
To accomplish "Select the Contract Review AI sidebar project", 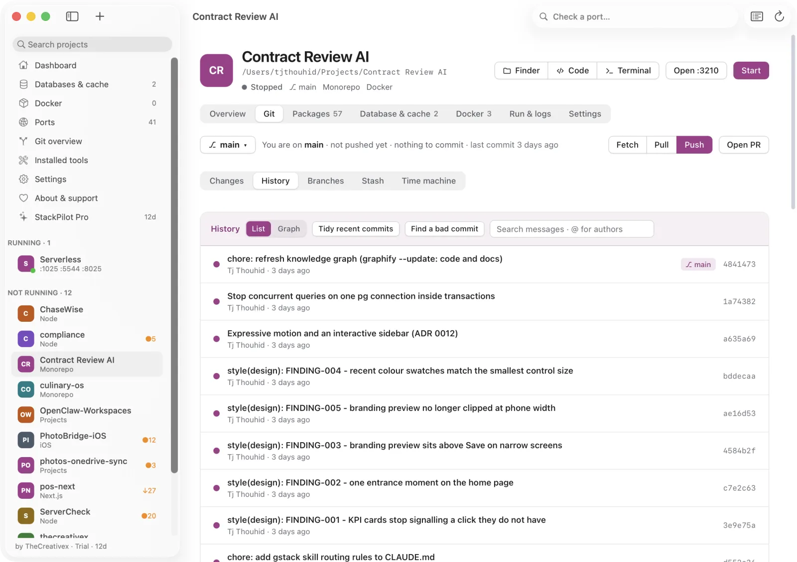I will pos(87,364).
